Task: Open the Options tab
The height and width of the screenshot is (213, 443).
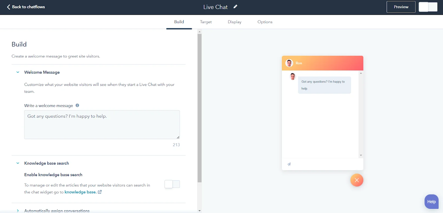Action: pos(265,22)
